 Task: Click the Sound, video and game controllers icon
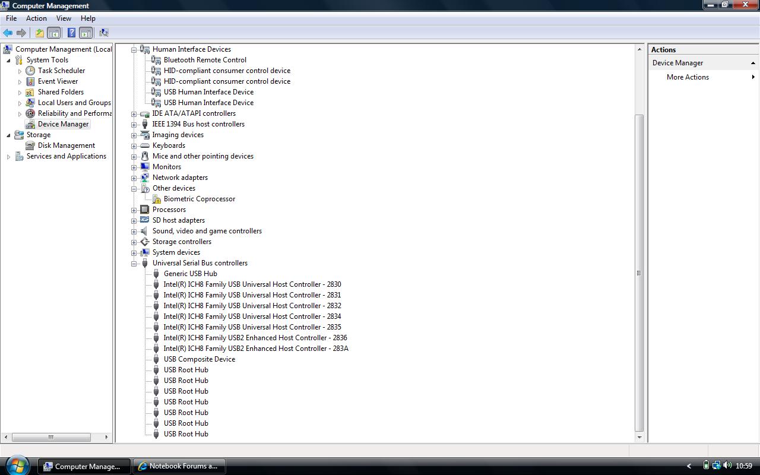coord(145,231)
